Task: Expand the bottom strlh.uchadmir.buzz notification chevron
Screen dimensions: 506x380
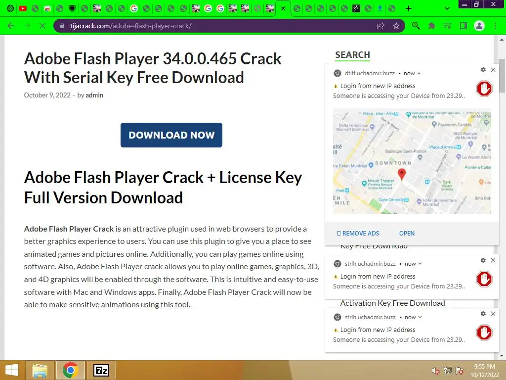Action: pos(420,317)
